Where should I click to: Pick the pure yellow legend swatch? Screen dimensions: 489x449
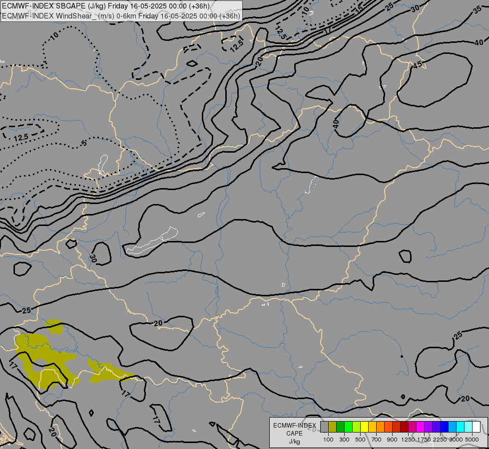(x=365, y=427)
